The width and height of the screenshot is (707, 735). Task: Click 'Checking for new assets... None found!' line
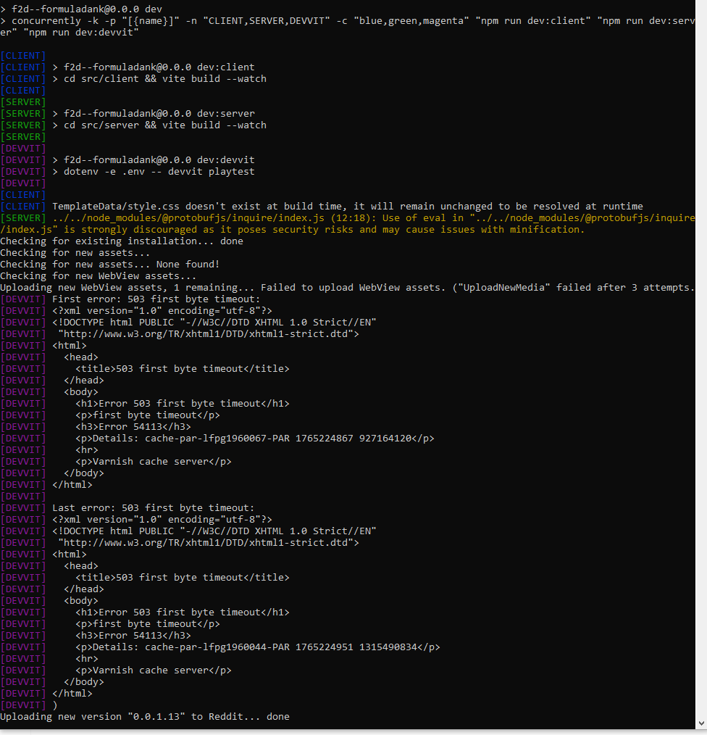tap(110, 265)
